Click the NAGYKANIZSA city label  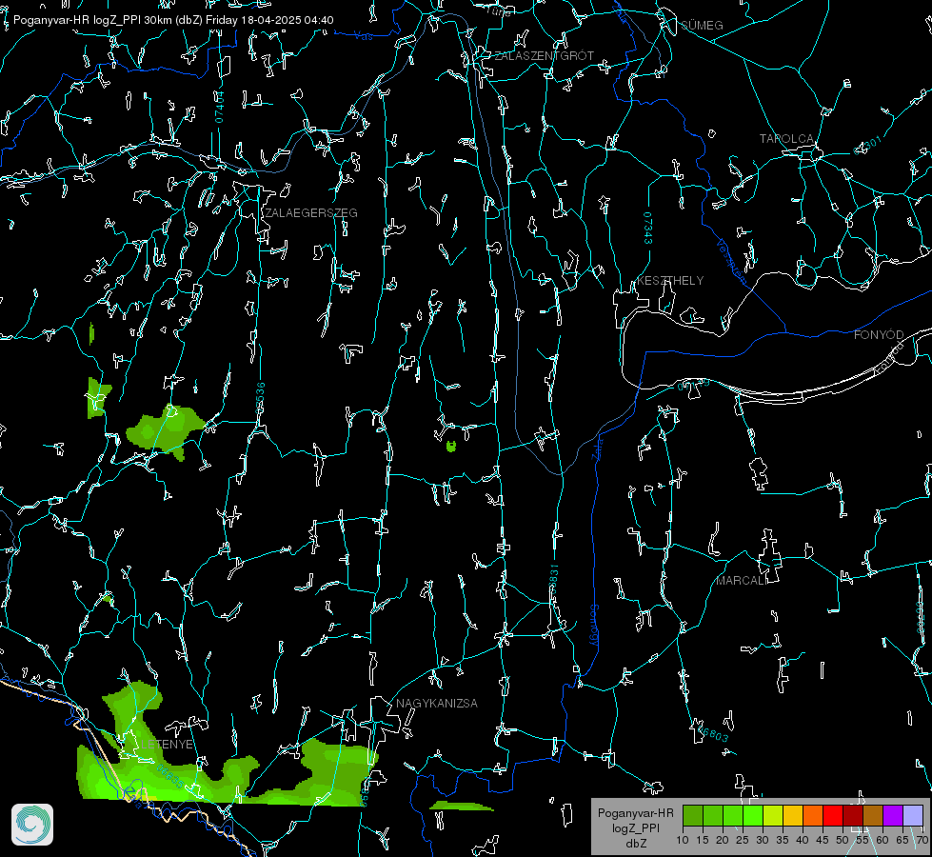pos(437,703)
